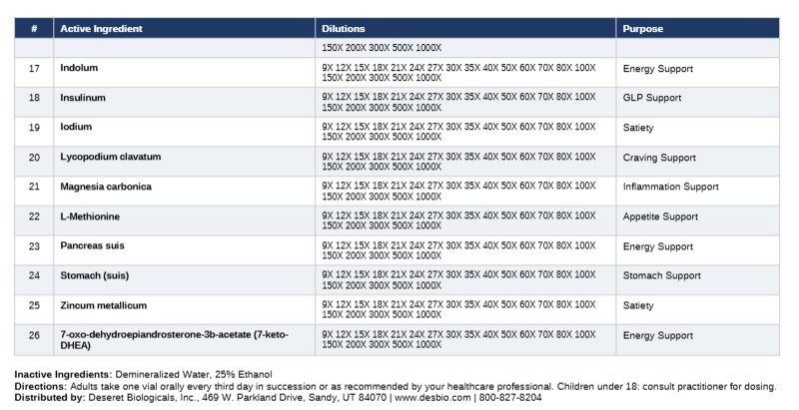Select the Iodium row ingredient
Image resolution: width=799 pixels, height=410 pixels.
point(77,128)
